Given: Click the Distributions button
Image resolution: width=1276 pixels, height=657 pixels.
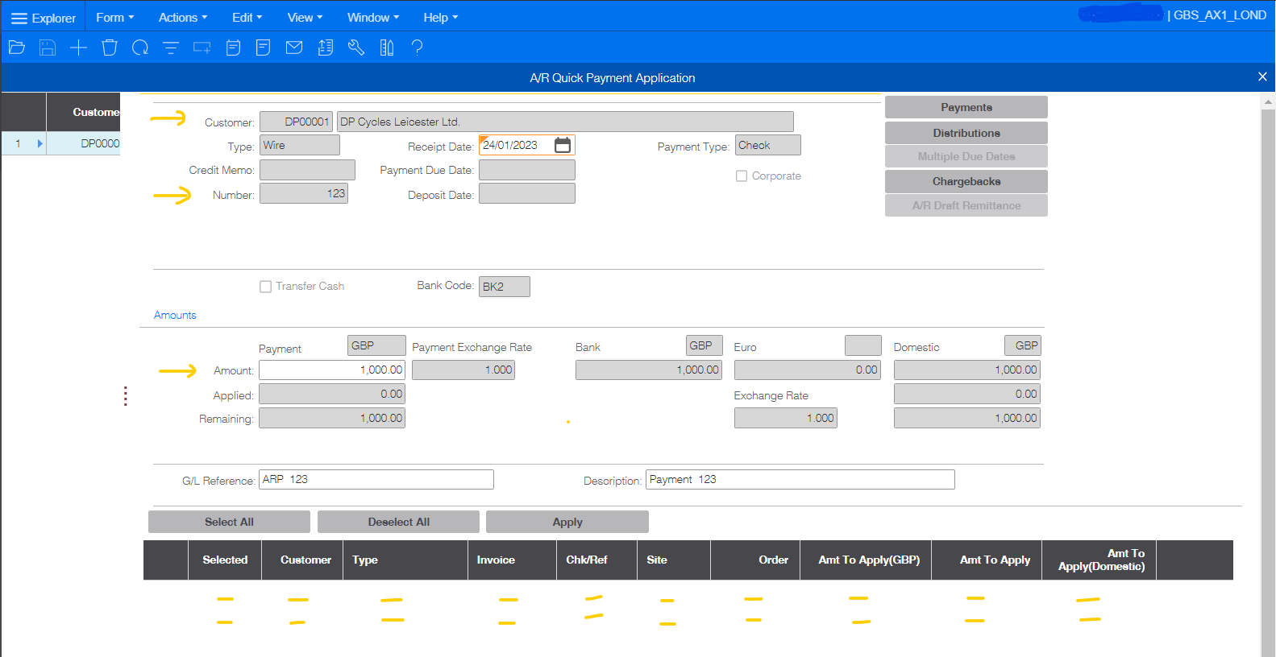Looking at the screenshot, I should (x=966, y=133).
